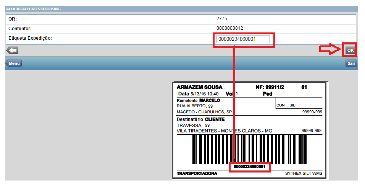This screenshot has height=187, width=365.
Task: Open the Menu button
Action: [13, 63]
